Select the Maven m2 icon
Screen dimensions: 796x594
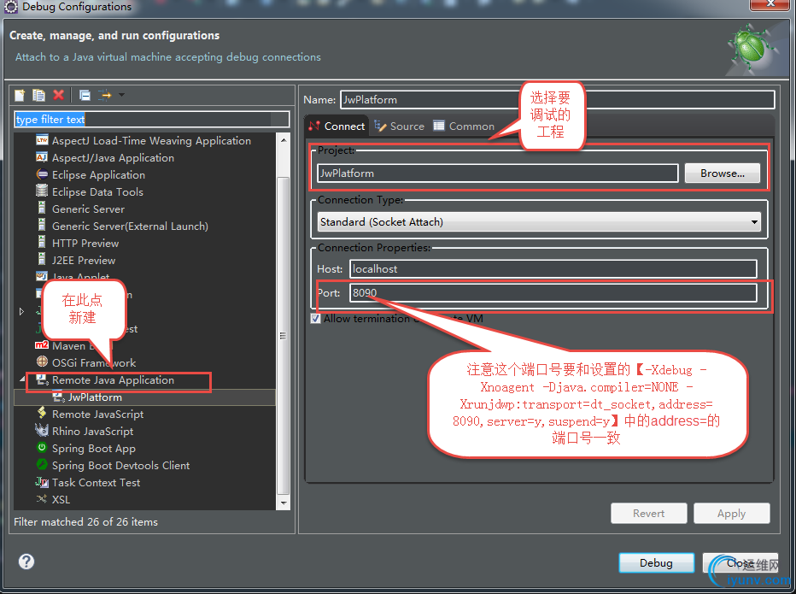(x=42, y=345)
